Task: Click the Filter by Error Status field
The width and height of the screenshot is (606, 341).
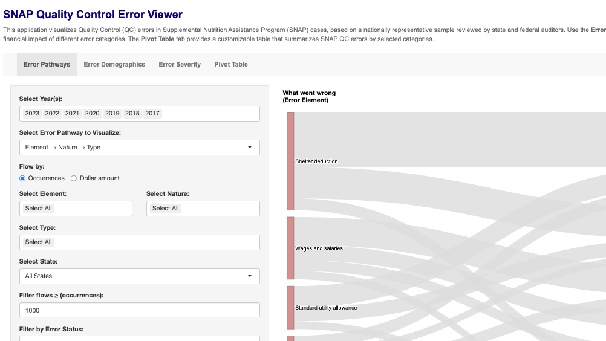Action: [139, 338]
